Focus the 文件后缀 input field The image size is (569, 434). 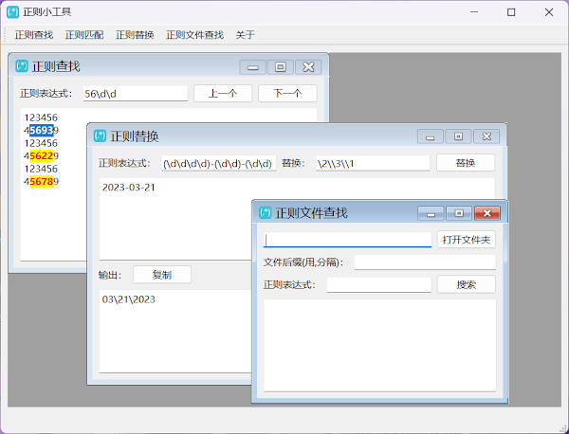pyautogui.click(x=425, y=262)
